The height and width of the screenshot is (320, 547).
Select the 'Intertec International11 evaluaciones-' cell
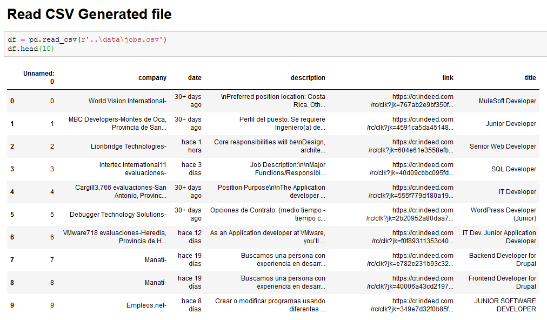[x=132, y=169]
